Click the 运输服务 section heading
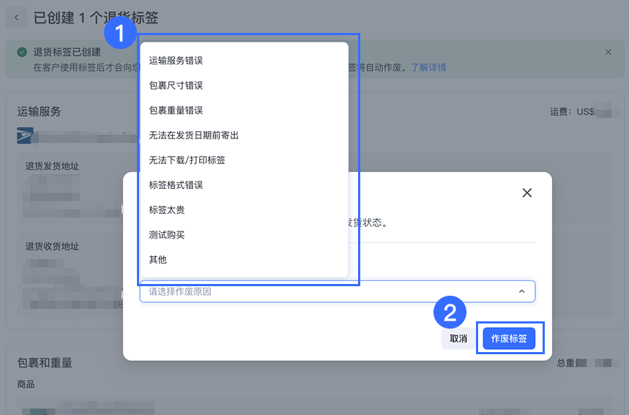Image resolution: width=629 pixels, height=415 pixels. click(x=39, y=111)
